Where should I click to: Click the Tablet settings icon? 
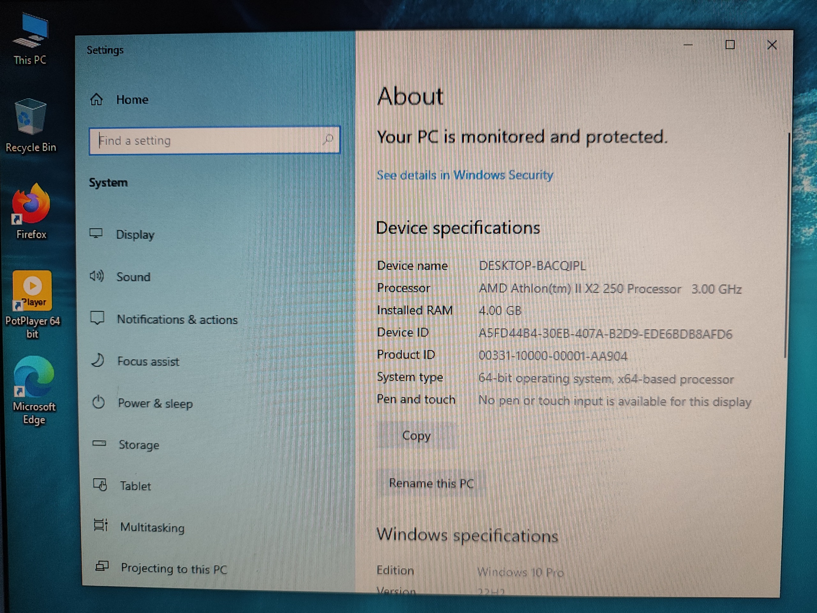tap(100, 484)
